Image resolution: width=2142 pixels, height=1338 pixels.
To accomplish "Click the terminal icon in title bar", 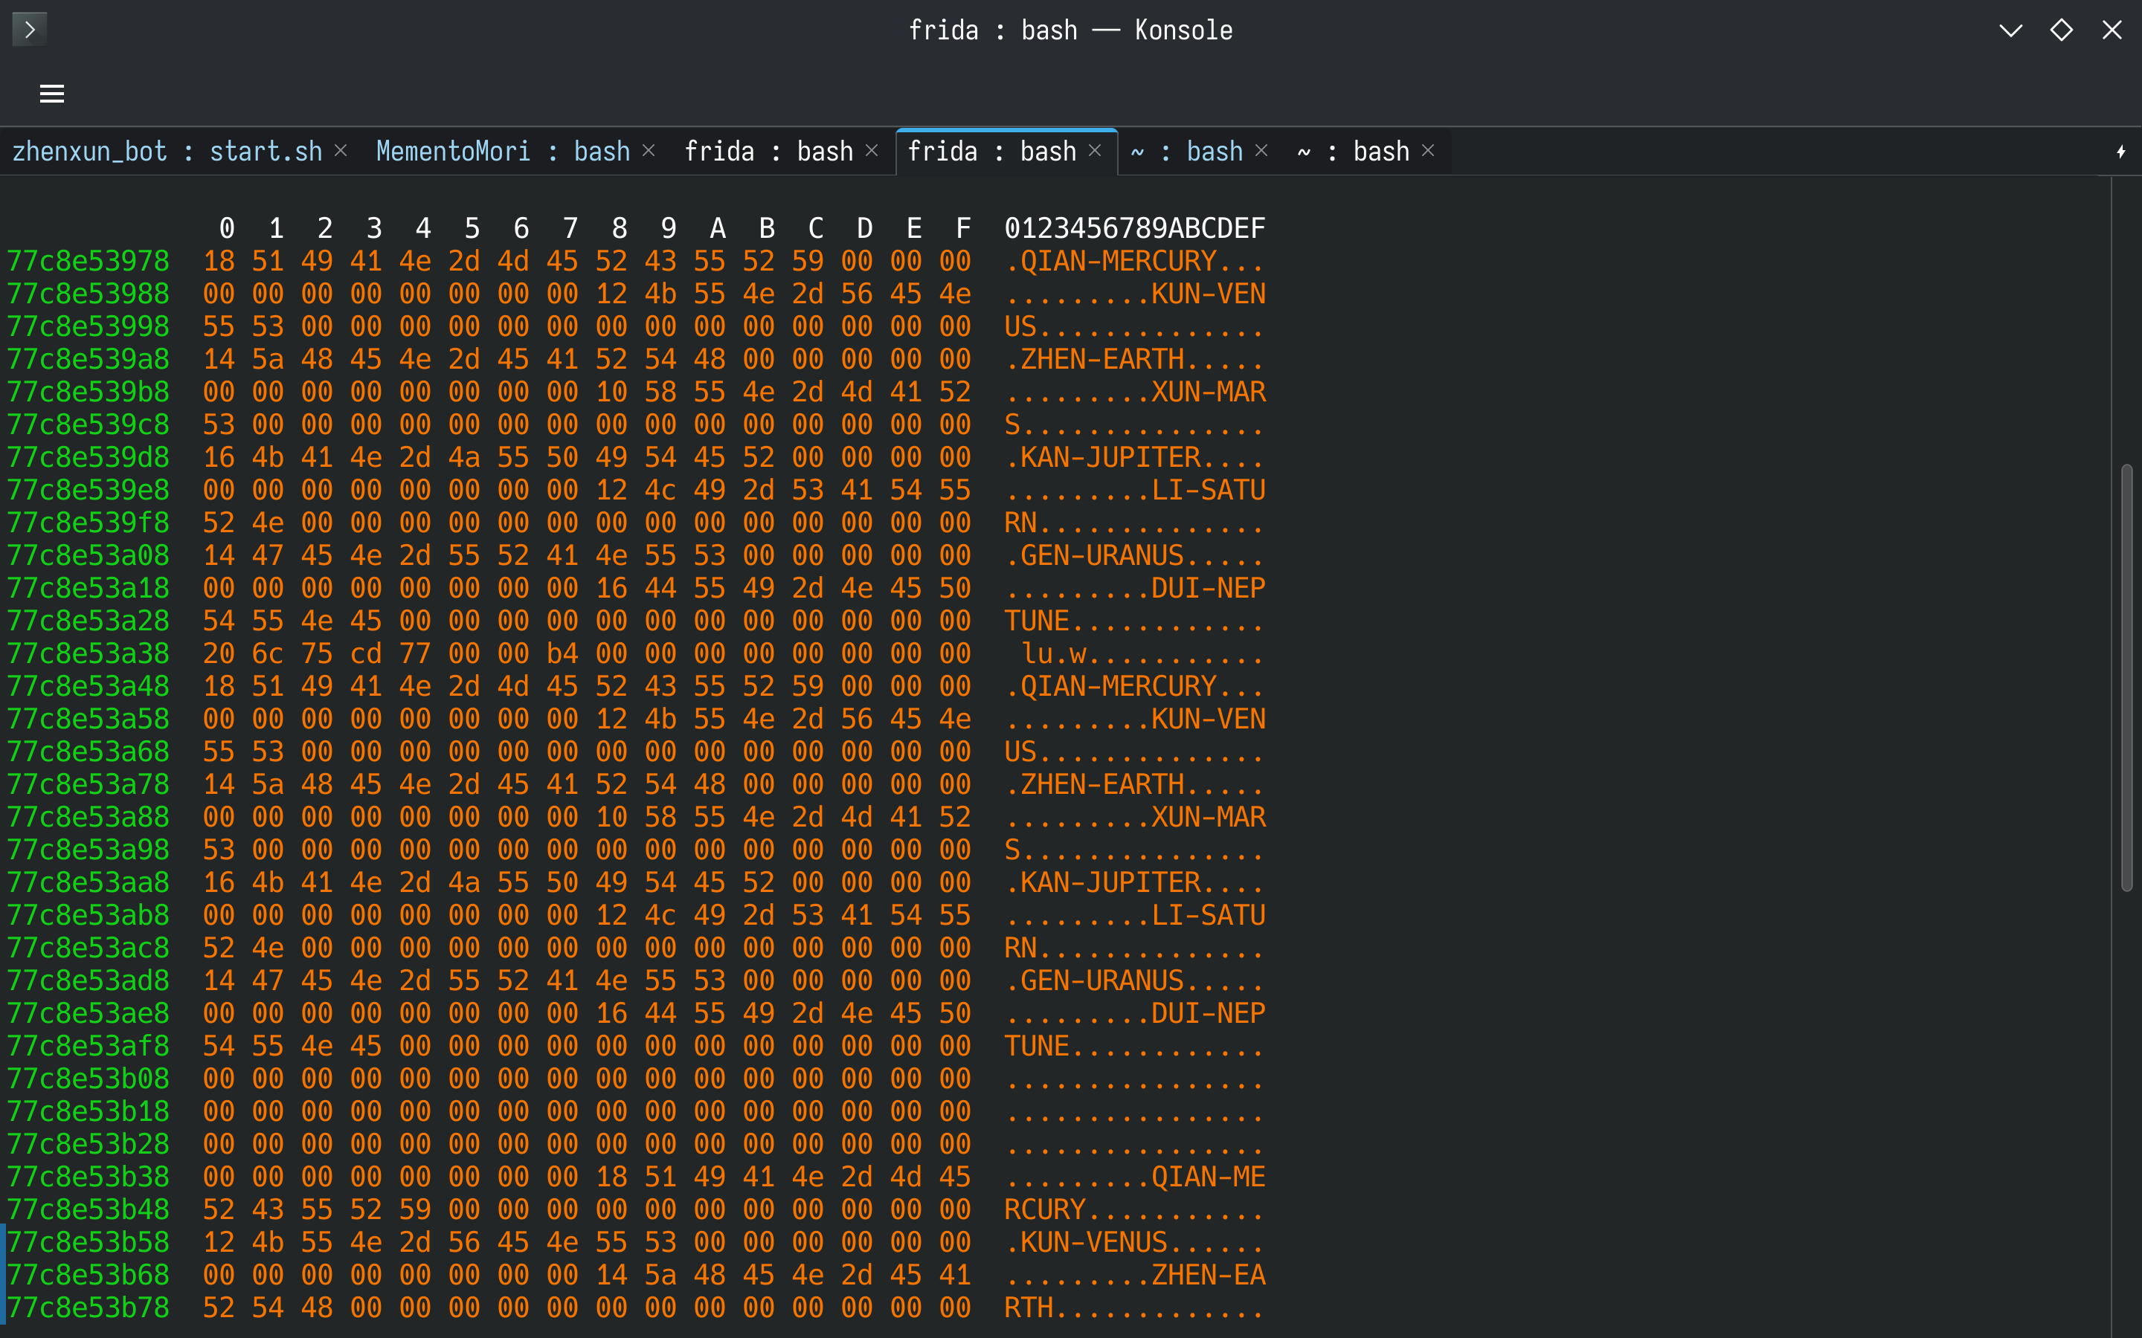I will click(x=29, y=30).
